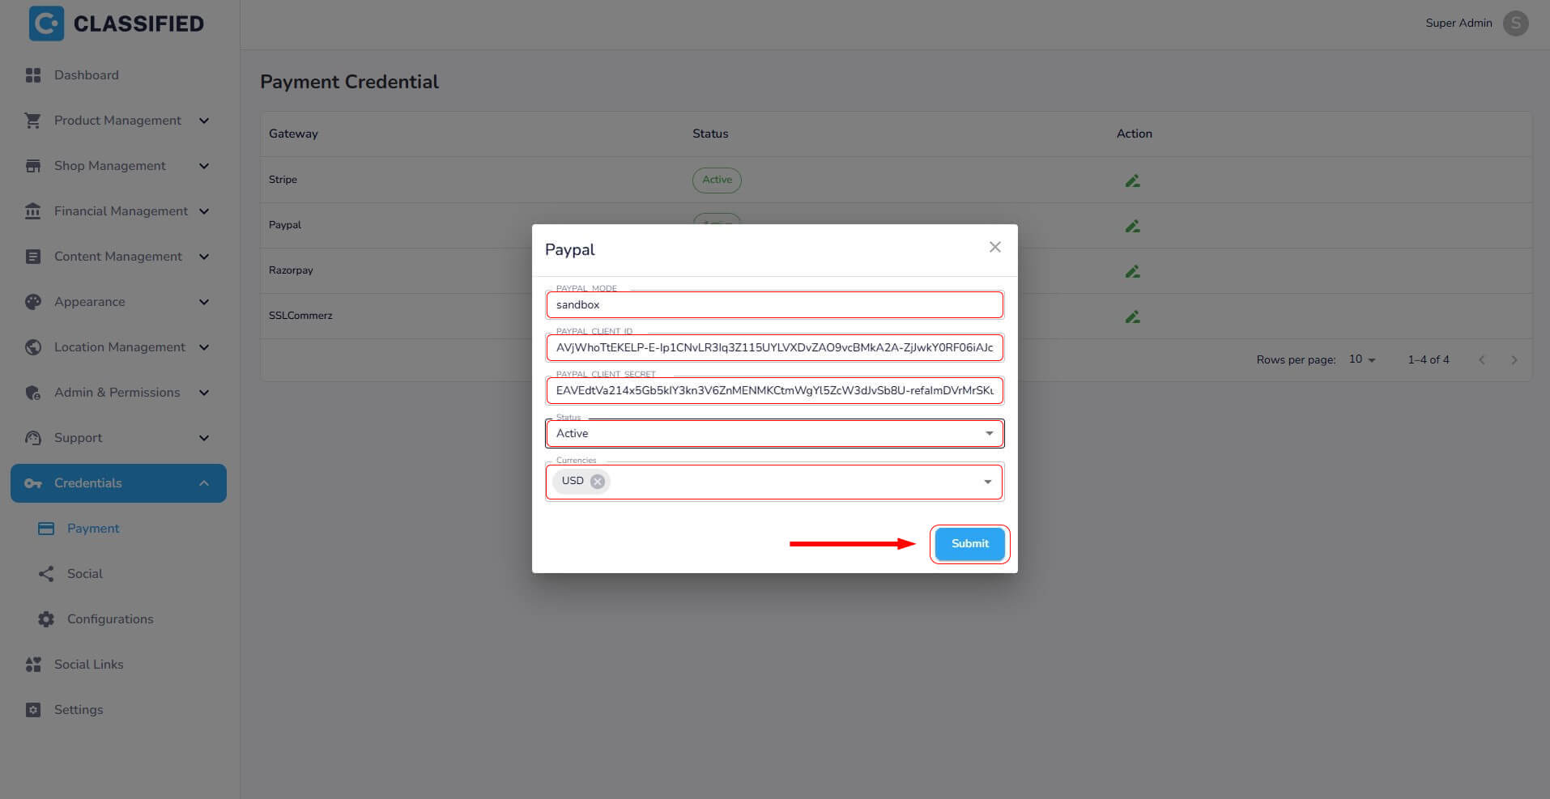
Task: Open the Configurations submenu item
Action: click(109, 619)
